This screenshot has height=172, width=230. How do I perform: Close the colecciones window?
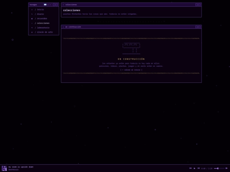click(199, 5)
